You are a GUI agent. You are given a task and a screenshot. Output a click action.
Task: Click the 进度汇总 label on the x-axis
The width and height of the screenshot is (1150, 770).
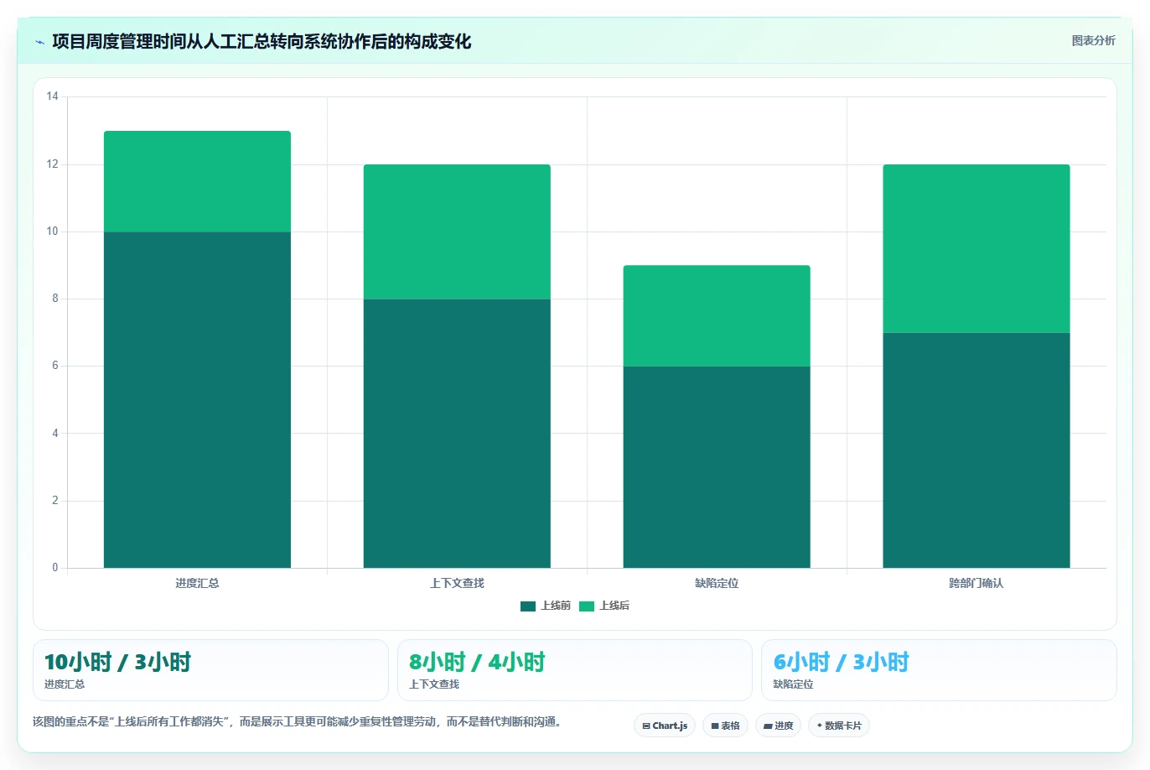[x=197, y=583]
